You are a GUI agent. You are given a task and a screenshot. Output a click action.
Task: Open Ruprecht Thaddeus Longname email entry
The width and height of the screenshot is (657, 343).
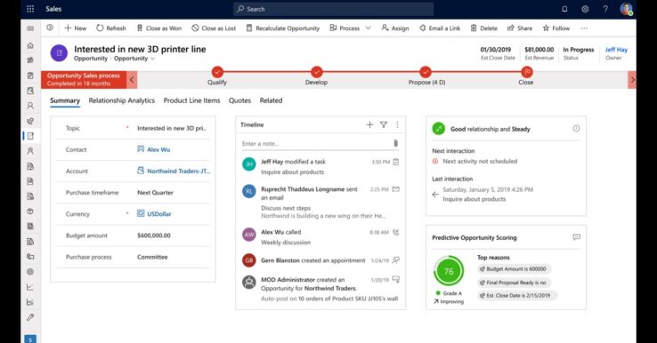[320, 202]
